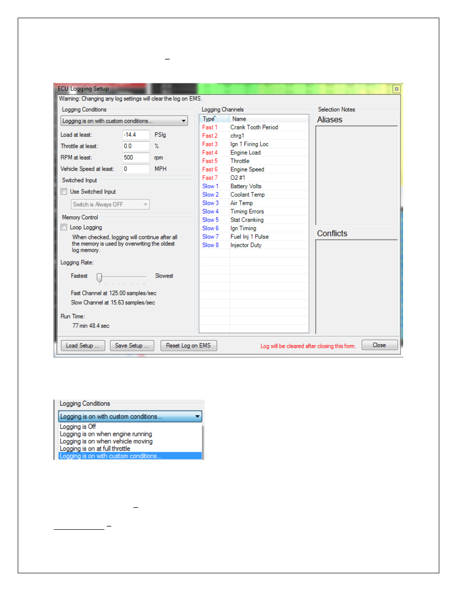Open the logging conditions dropdown in dialog
Screen dimensions: 457x591
point(124,121)
